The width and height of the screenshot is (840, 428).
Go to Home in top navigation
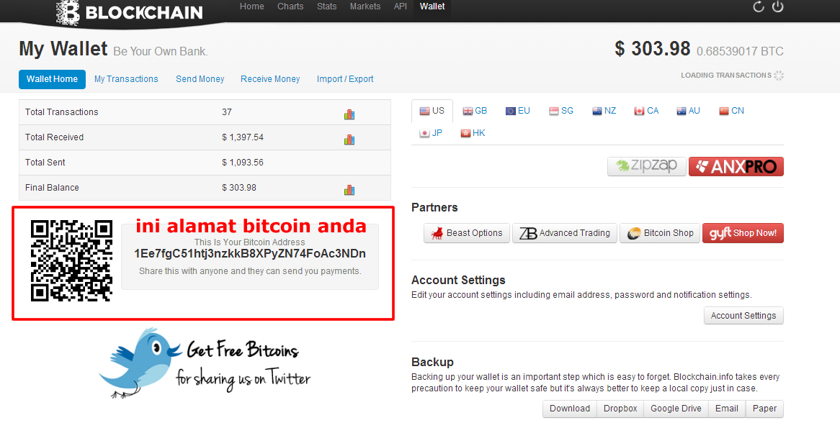click(252, 6)
